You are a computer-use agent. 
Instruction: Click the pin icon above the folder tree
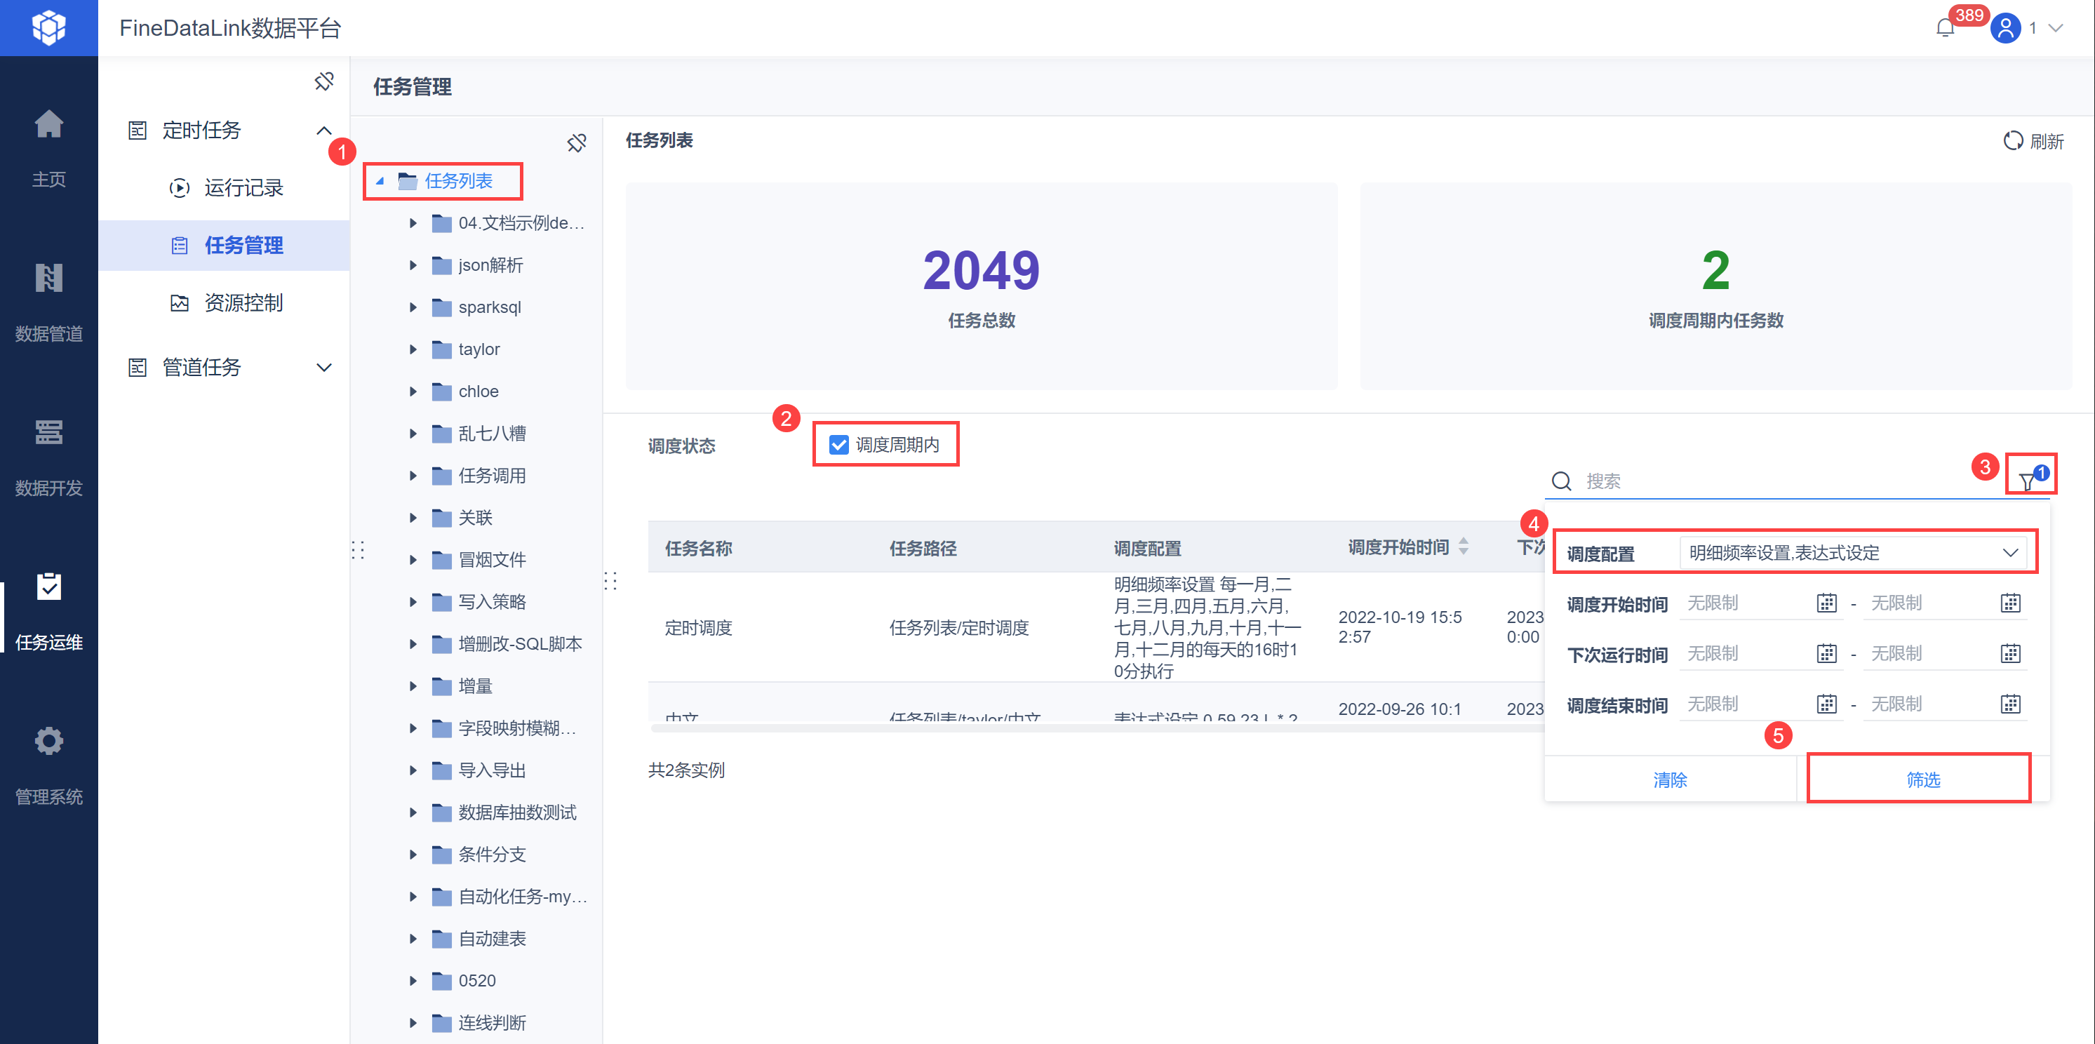577,143
